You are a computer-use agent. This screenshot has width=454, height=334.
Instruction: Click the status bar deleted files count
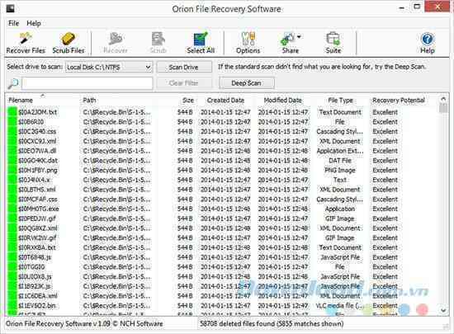(x=272, y=323)
